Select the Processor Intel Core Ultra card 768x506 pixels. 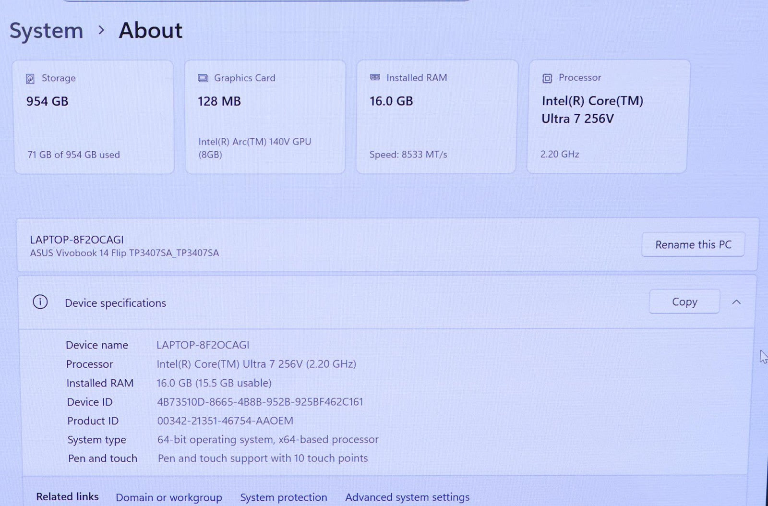pos(608,117)
